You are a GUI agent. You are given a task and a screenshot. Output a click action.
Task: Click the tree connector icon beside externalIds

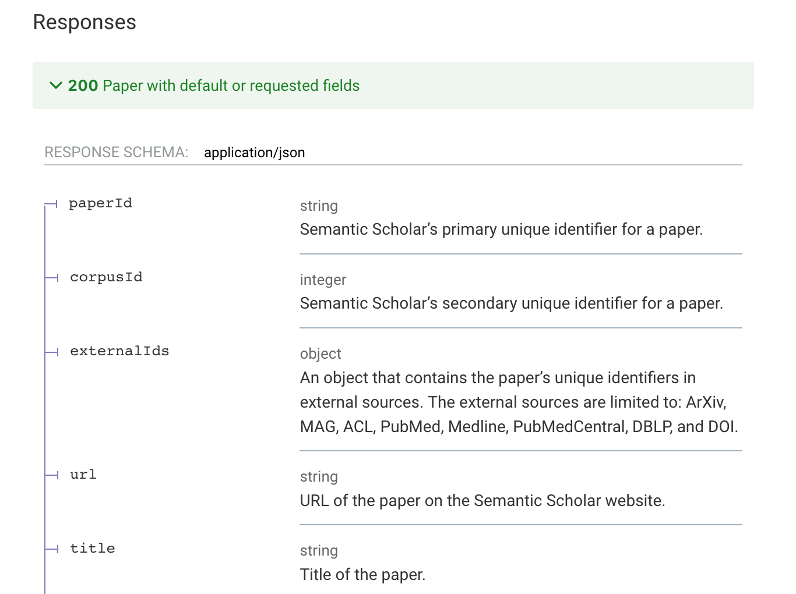[x=52, y=352]
